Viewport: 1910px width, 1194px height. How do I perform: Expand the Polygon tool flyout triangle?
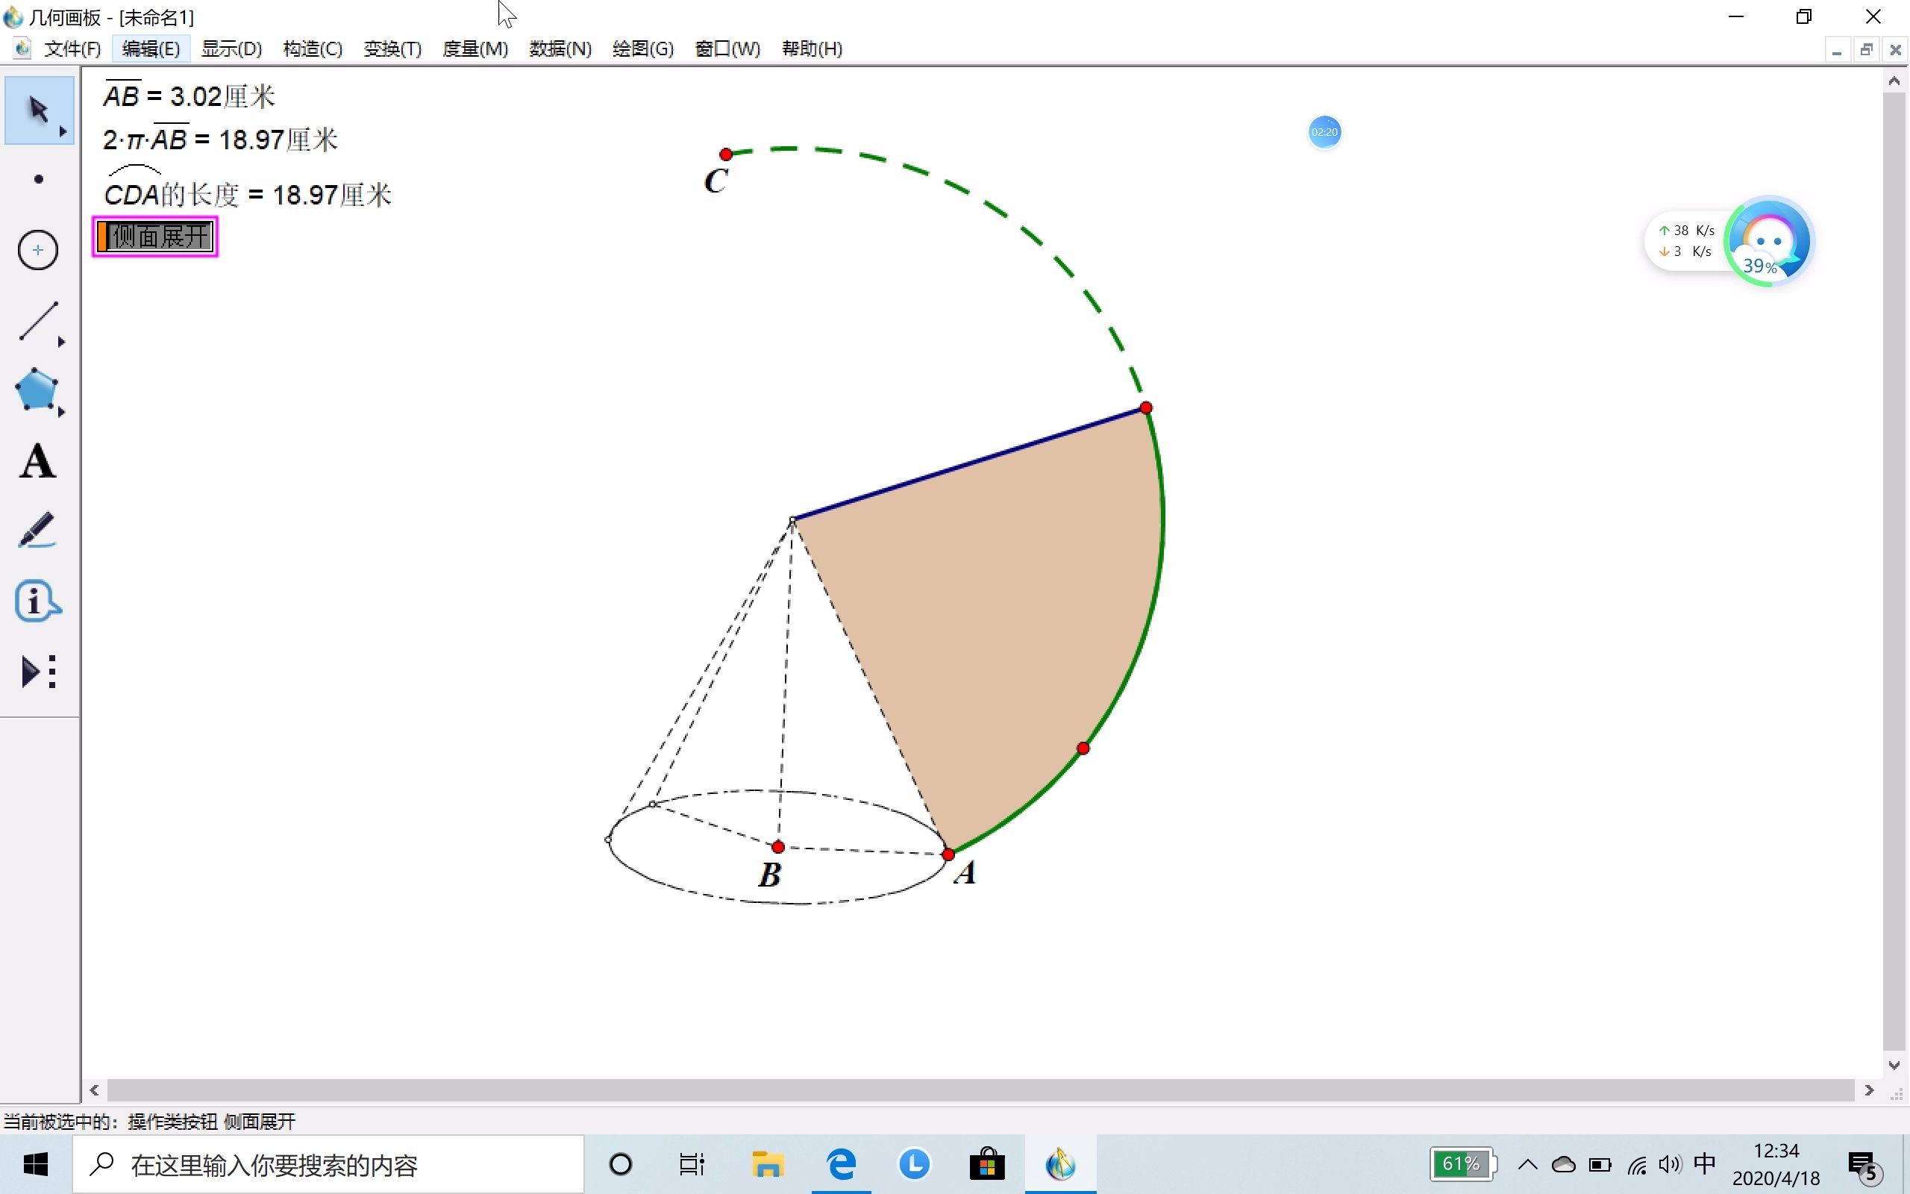(62, 412)
